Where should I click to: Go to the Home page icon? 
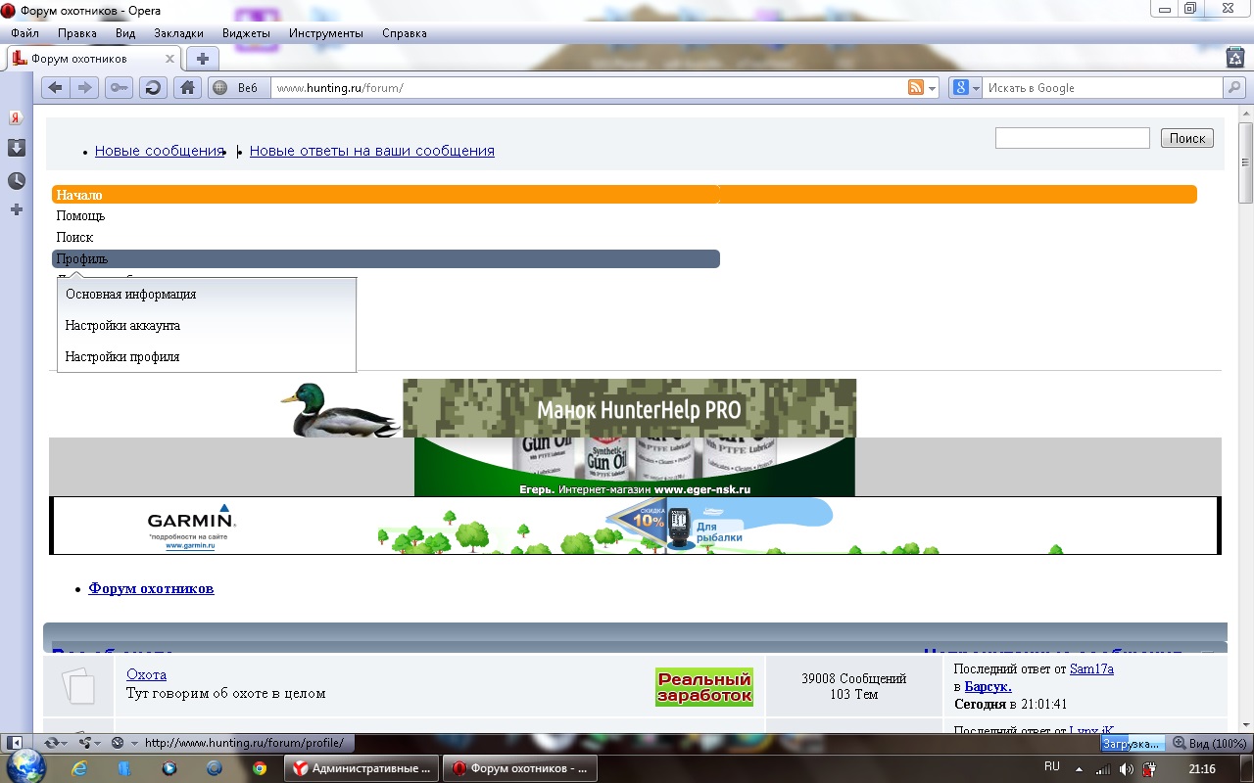pyautogui.click(x=187, y=88)
